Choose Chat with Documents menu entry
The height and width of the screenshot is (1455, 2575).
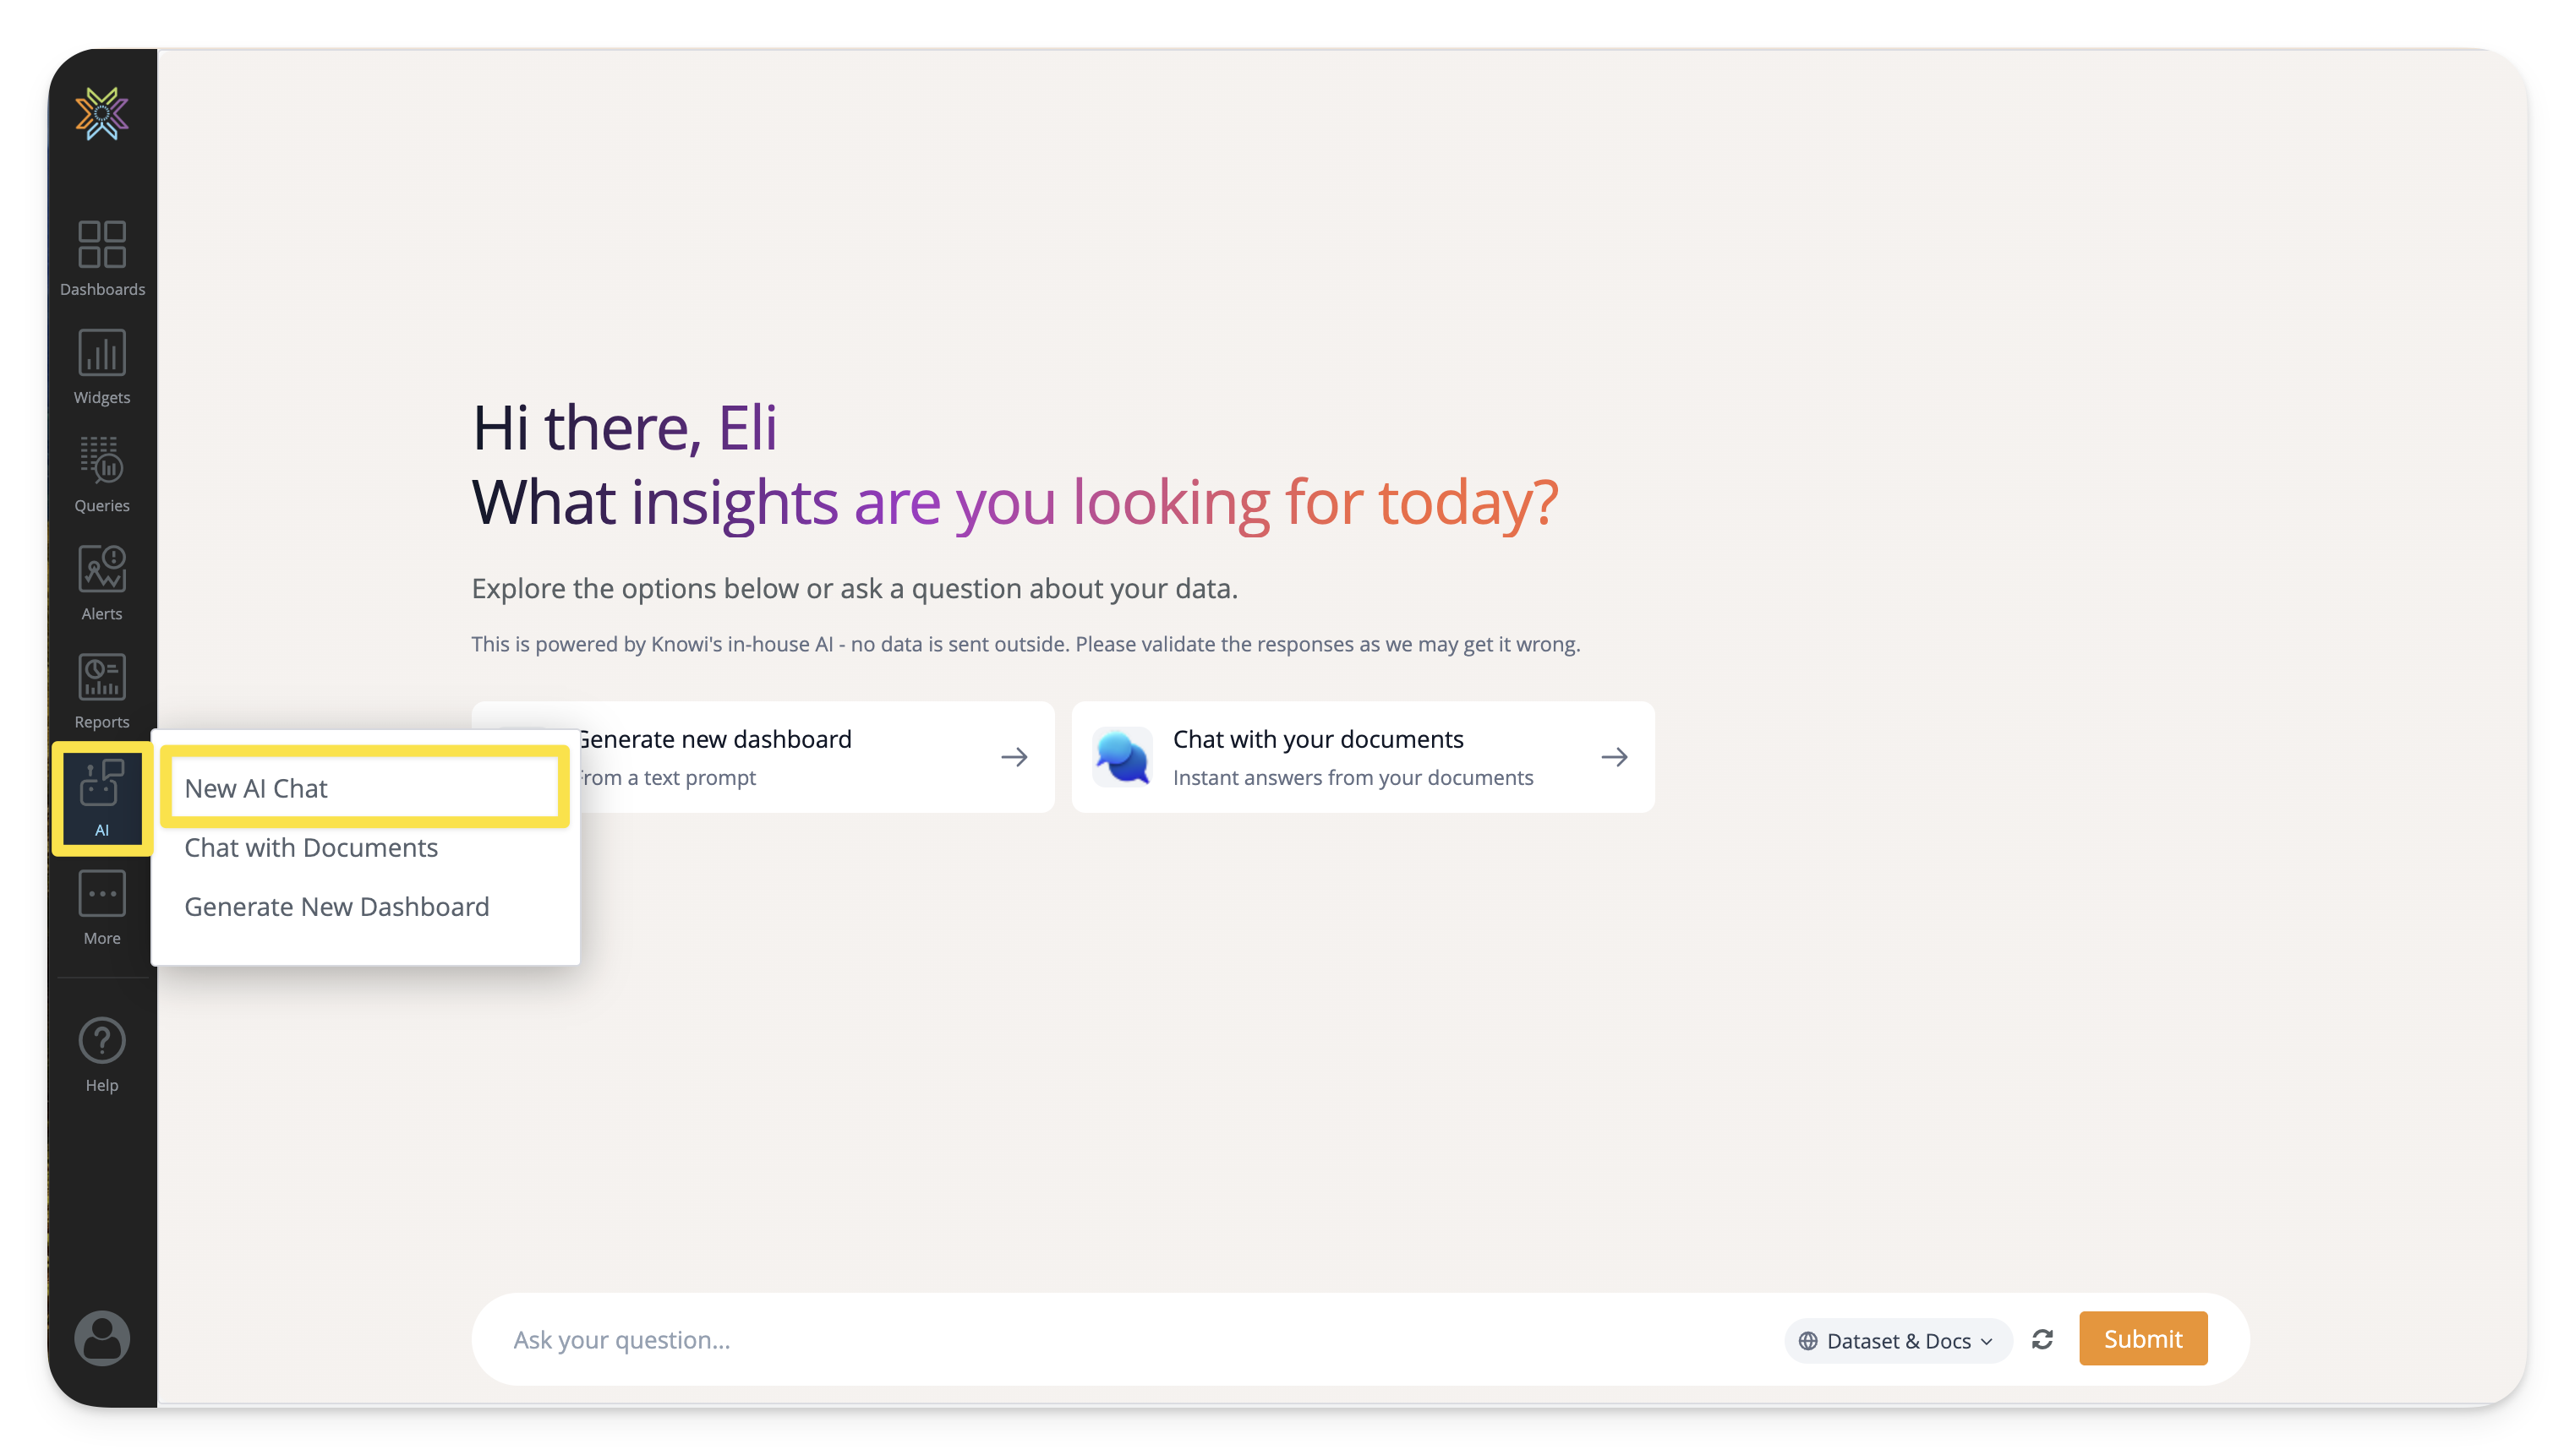pos(311,847)
